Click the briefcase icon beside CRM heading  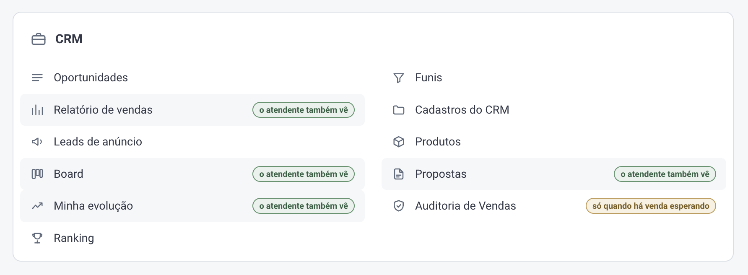[x=39, y=39]
